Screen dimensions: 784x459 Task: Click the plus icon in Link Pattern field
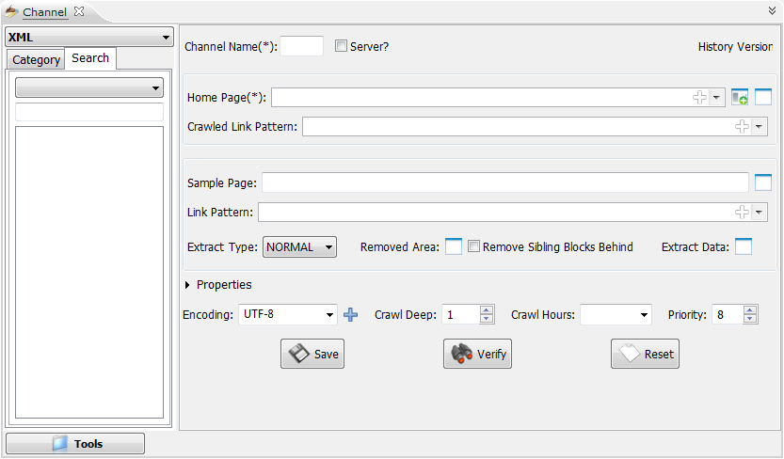click(742, 213)
